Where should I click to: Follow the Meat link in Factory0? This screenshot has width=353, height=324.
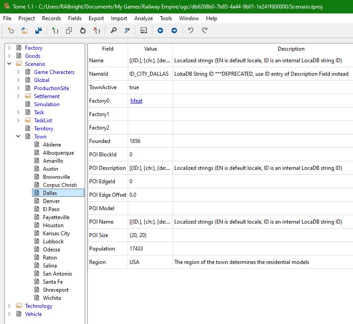136,101
